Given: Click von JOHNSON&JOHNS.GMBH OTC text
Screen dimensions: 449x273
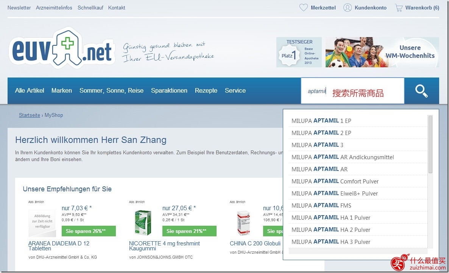Looking at the screenshot, I should pos(161,257).
